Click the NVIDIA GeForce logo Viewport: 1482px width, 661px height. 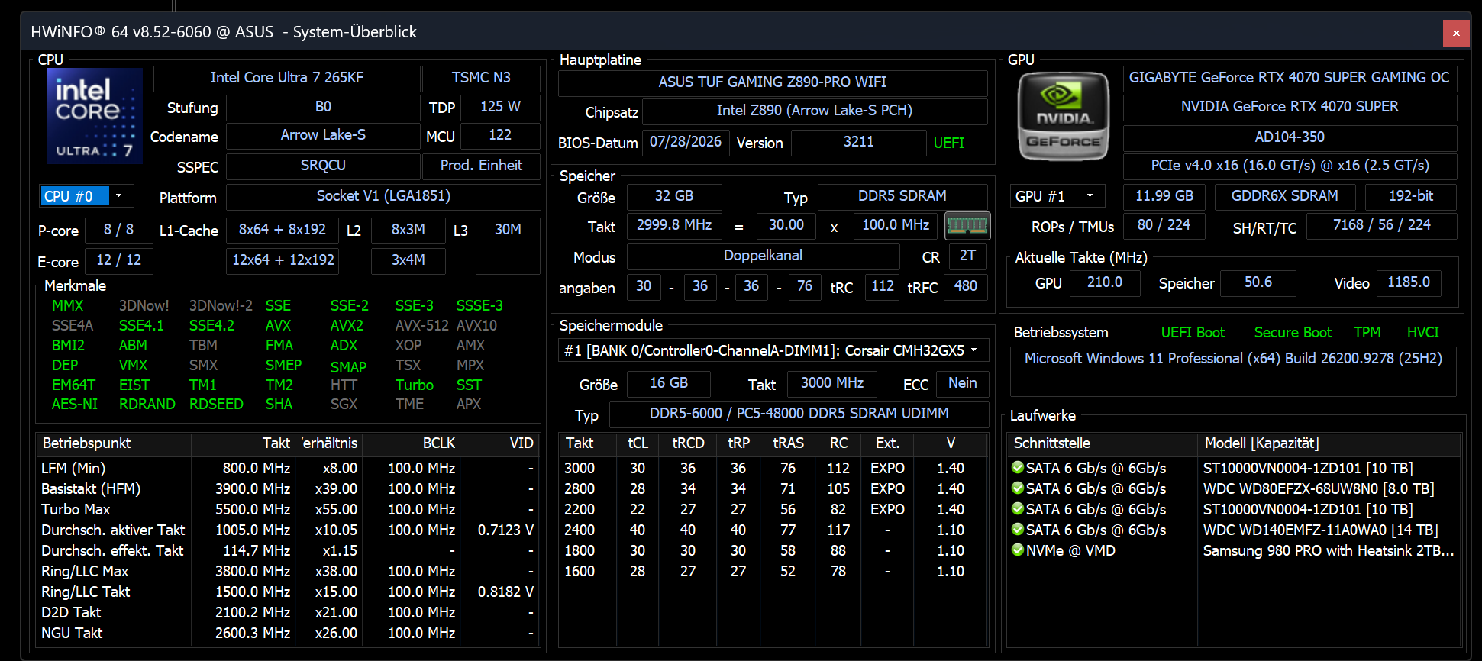[1064, 116]
